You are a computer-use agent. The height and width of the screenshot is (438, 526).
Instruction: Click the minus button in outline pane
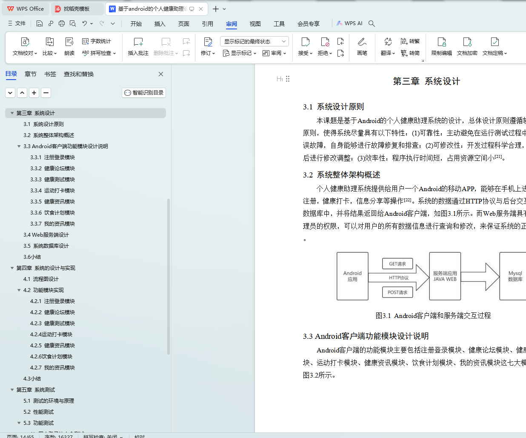46,93
